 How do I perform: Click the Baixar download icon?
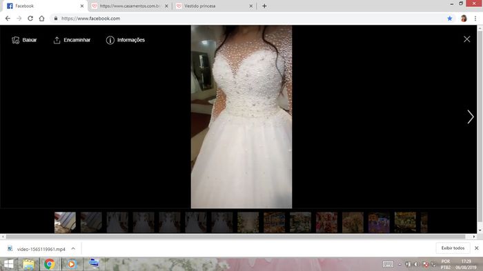click(15, 40)
